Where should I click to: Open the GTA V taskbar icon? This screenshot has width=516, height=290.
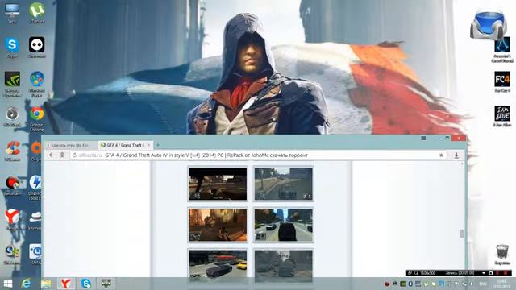pos(106,284)
